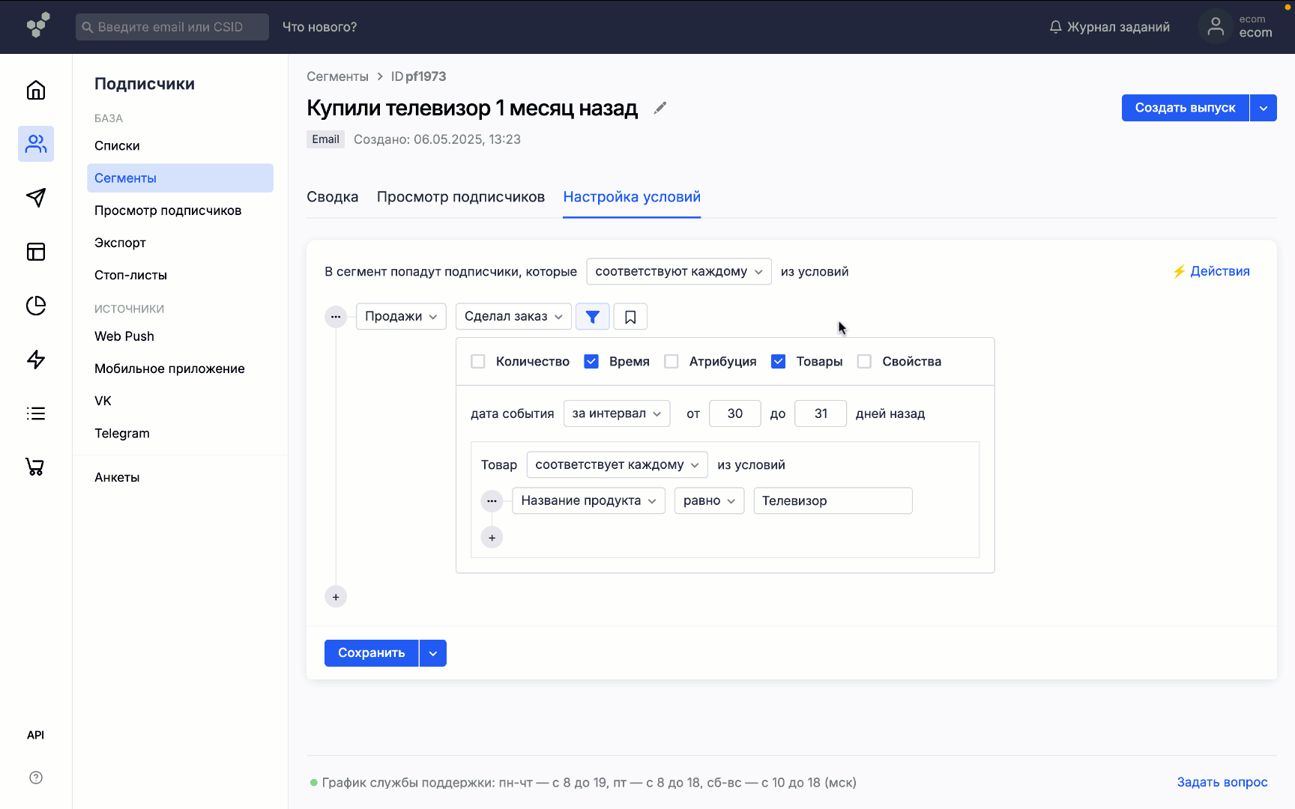1295x809 pixels.
Task: Expand the Название продукта dropdown
Action: coord(588,501)
